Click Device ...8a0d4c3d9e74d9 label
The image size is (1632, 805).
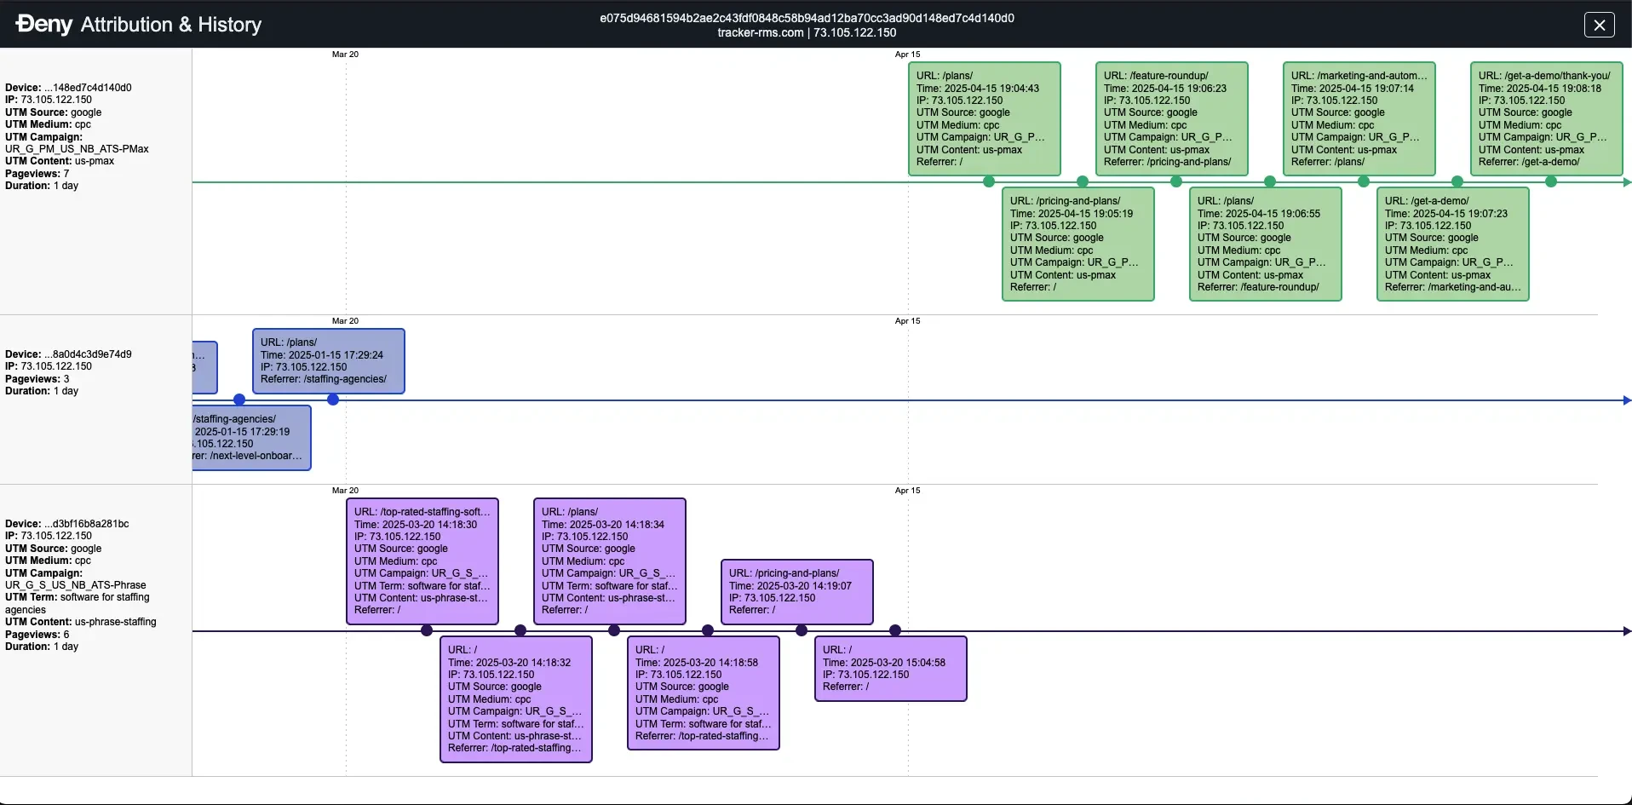[x=68, y=354]
